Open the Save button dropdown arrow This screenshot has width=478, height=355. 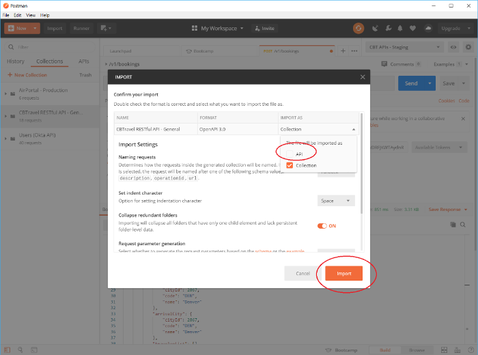click(464, 83)
